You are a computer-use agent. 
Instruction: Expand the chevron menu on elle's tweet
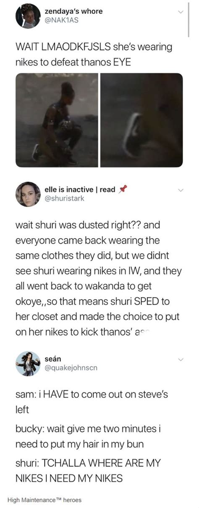(x=181, y=190)
